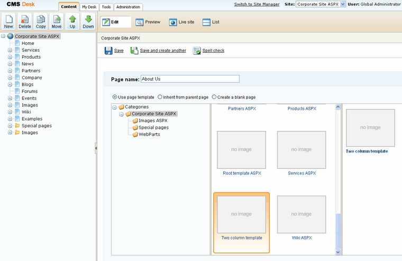This screenshot has height=261, width=402.
Task: Move document Down with green arrow
Action: [x=88, y=22]
